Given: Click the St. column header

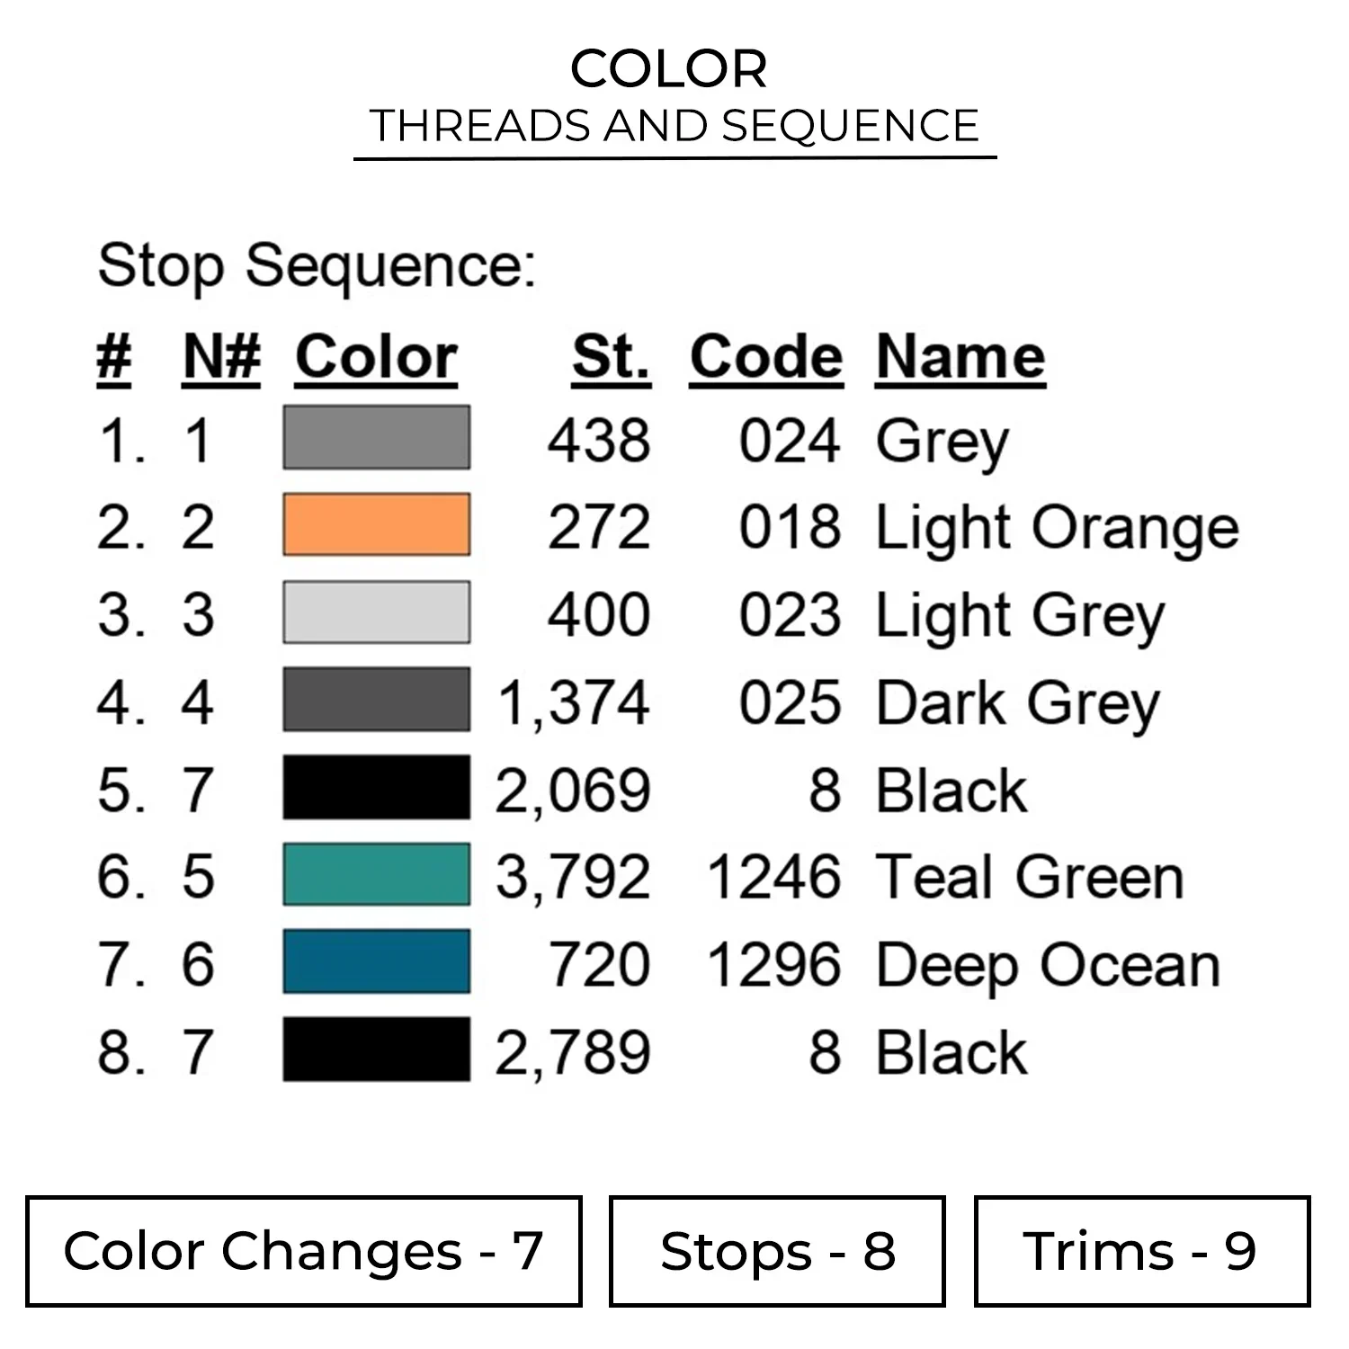Looking at the screenshot, I should tap(611, 358).
